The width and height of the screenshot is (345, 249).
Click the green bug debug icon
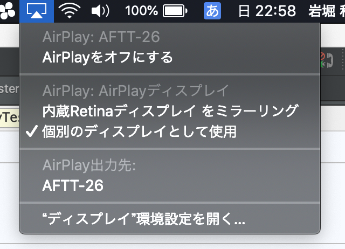pyautogui.click(x=323, y=64)
